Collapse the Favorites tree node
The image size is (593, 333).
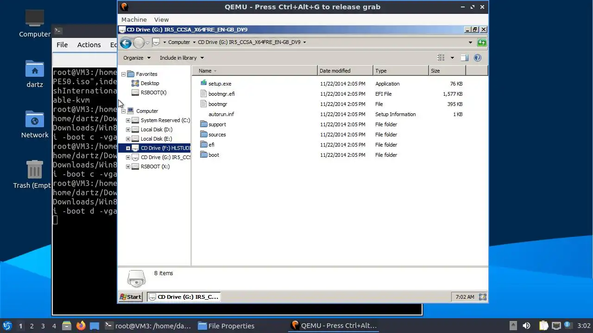[123, 74]
